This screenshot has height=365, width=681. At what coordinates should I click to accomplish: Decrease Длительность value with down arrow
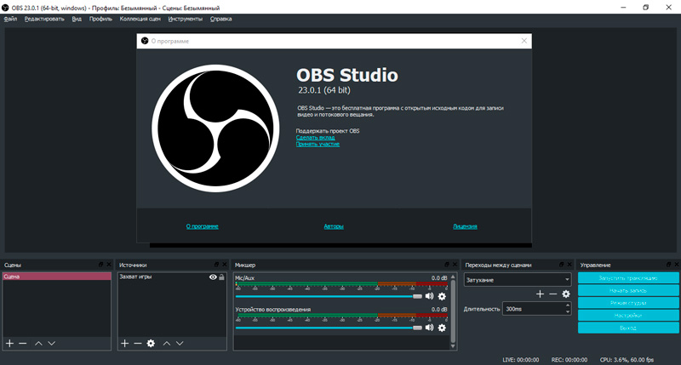pos(568,311)
